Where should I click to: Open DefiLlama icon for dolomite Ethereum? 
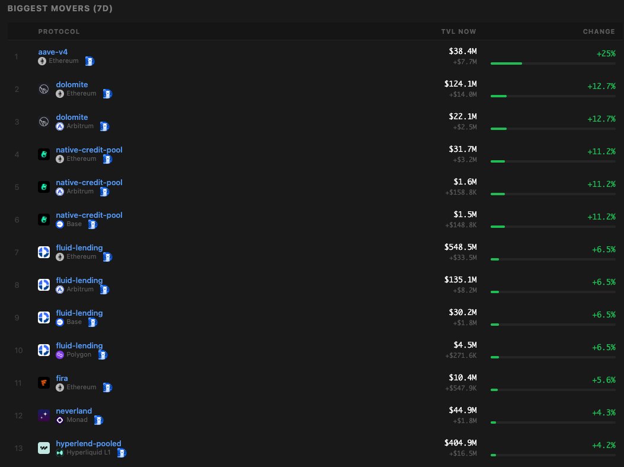pos(107,94)
